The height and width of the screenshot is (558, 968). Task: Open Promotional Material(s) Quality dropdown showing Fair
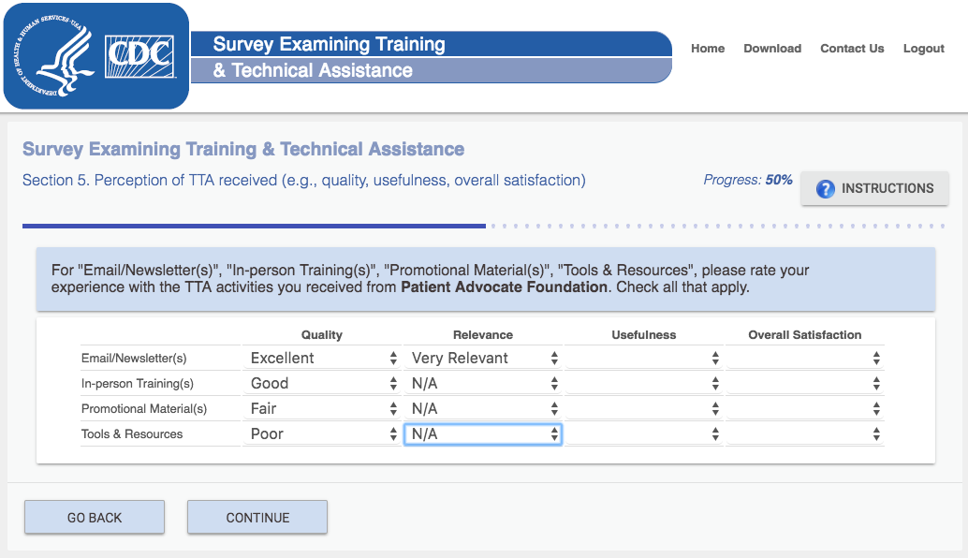[323, 408]
